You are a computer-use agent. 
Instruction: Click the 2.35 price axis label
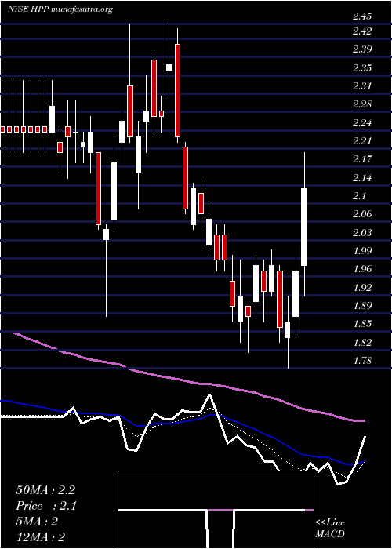point(362,67)
